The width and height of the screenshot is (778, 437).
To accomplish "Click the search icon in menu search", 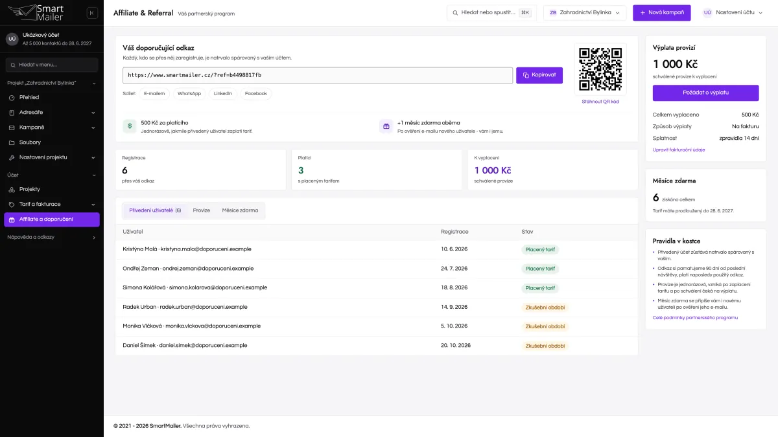I will [12, 65].
